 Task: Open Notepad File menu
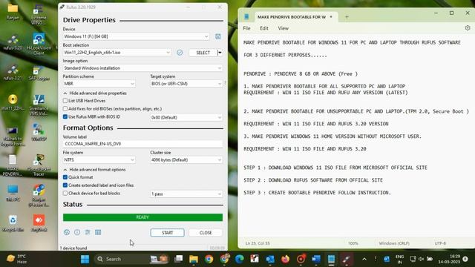246,28
